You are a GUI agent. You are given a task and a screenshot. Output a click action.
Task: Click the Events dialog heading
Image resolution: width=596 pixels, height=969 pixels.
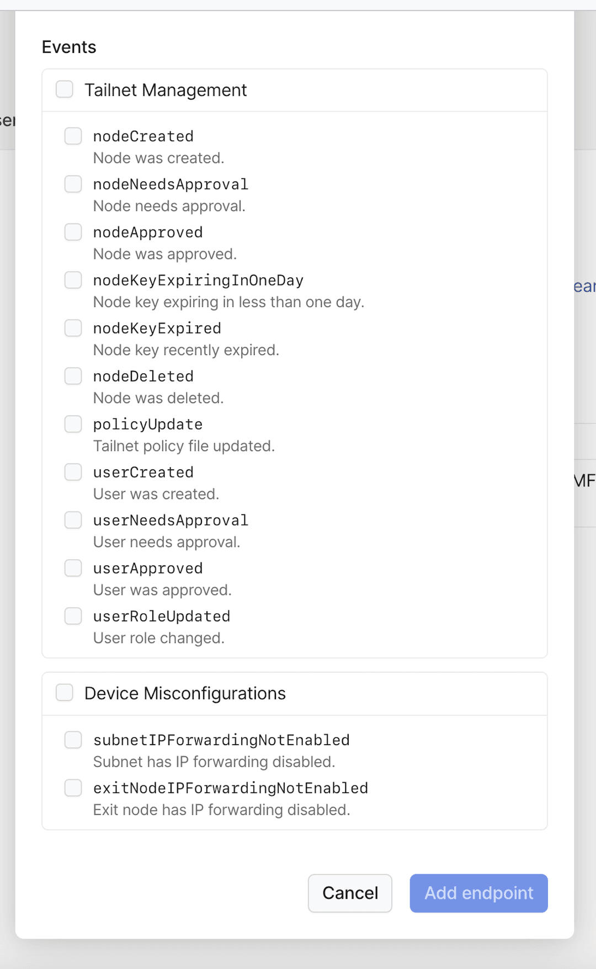tap(68, 47)
